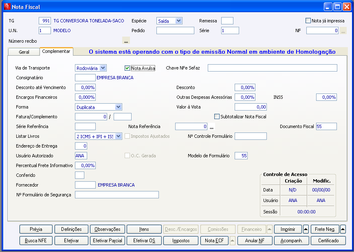Viewport: 354px width, 252px height.
Task: Toggle the Nota já impressa checkbox
Action: click(x=308, y=21)
